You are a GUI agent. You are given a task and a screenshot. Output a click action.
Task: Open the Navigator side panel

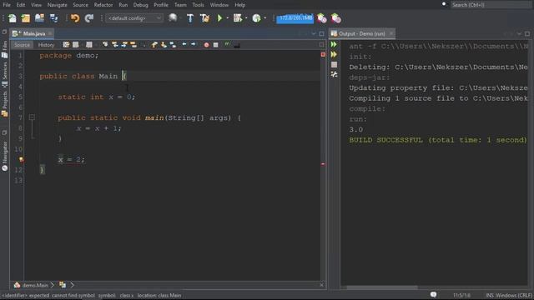tap(5, 156)
